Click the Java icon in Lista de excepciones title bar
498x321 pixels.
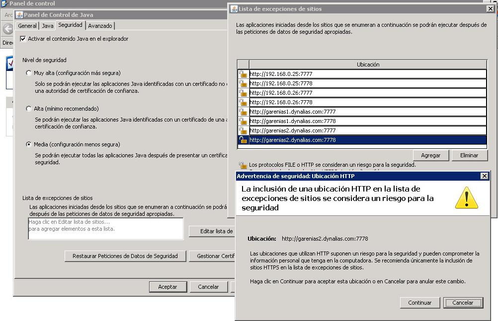pos(234,9)
